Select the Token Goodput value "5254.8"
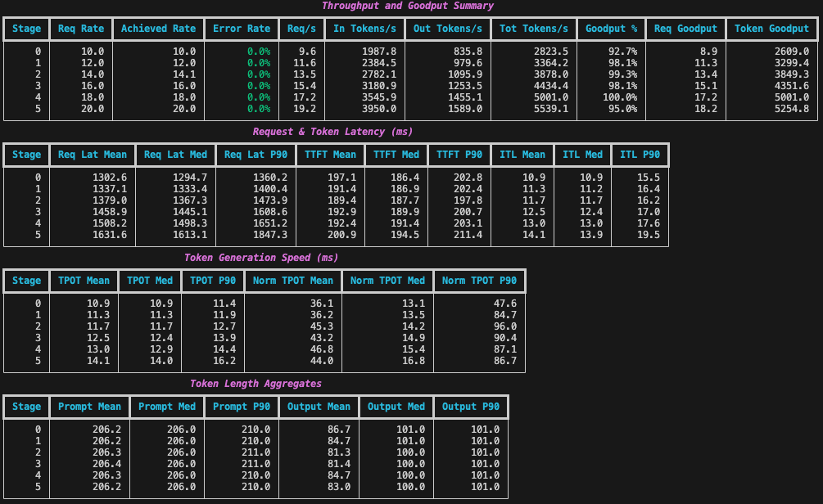 point(792,109)
